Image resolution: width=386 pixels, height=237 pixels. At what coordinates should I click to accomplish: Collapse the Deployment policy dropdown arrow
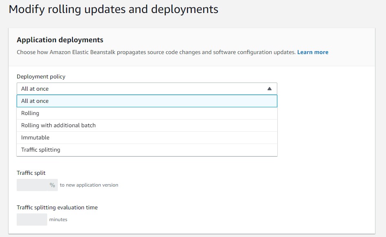click(270, 89)
